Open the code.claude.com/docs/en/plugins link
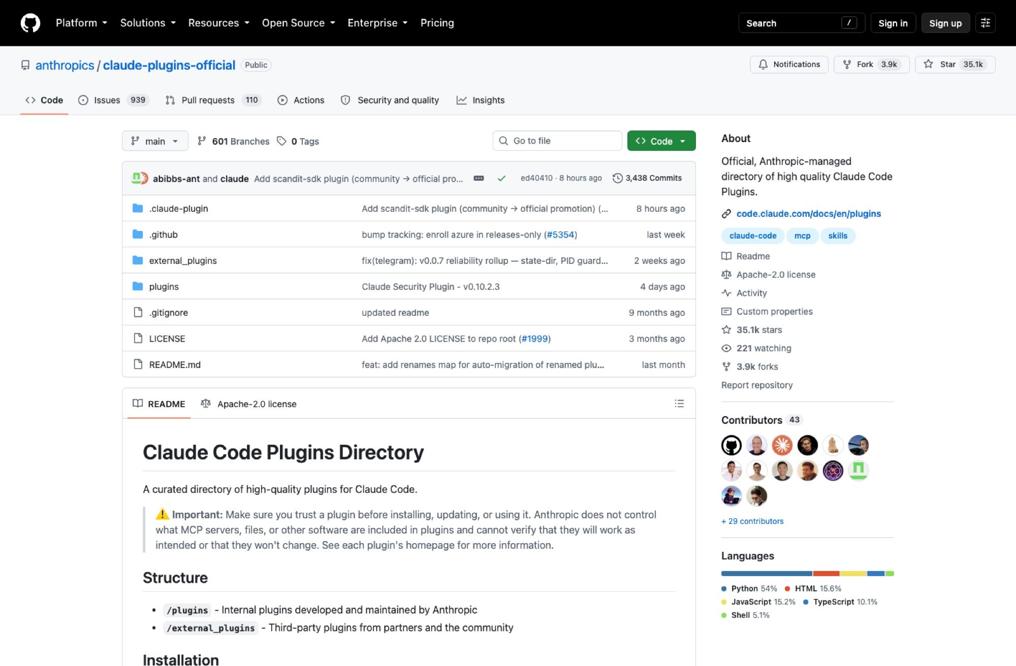The image size is (1016, 666). 809,214
